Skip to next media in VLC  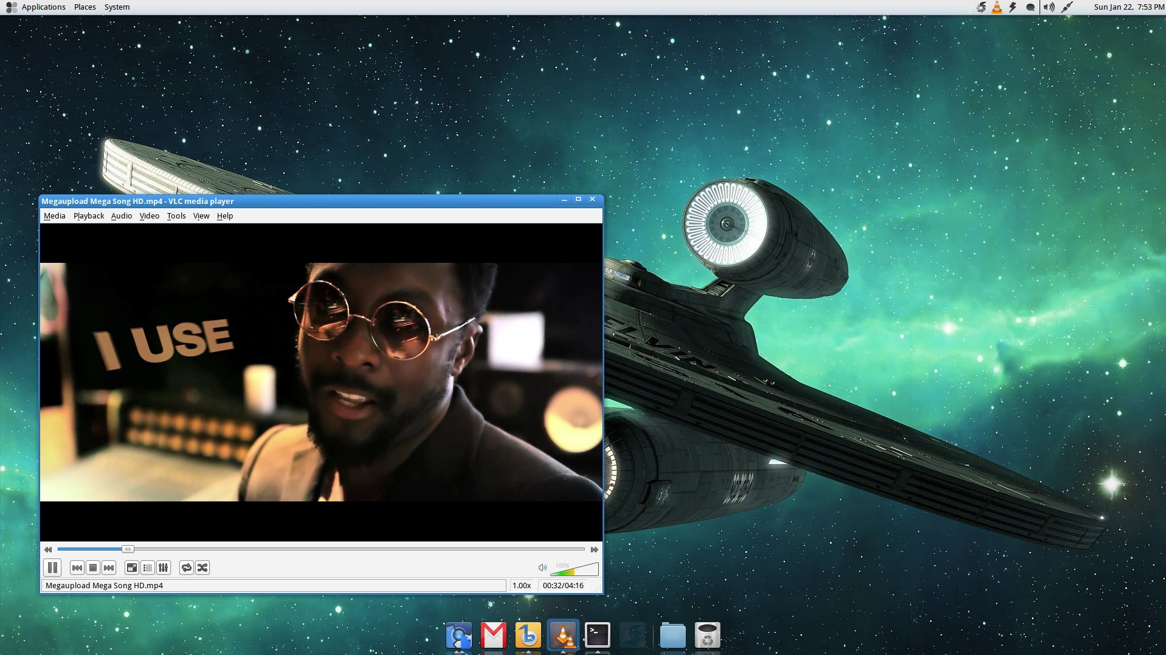[x=108, y=568]
